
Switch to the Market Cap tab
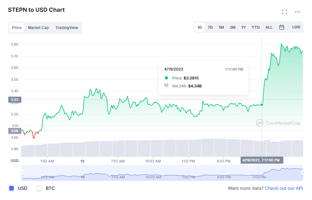pos(38,28)
